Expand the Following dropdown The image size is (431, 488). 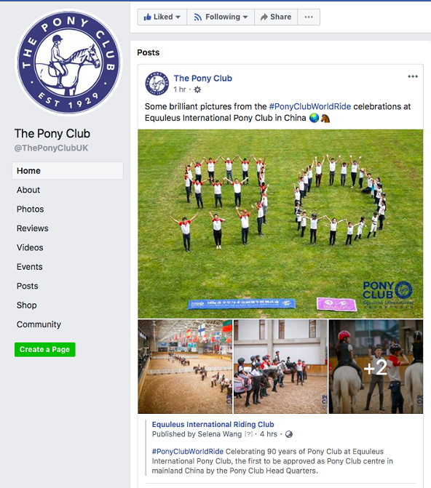click(221, 17)
